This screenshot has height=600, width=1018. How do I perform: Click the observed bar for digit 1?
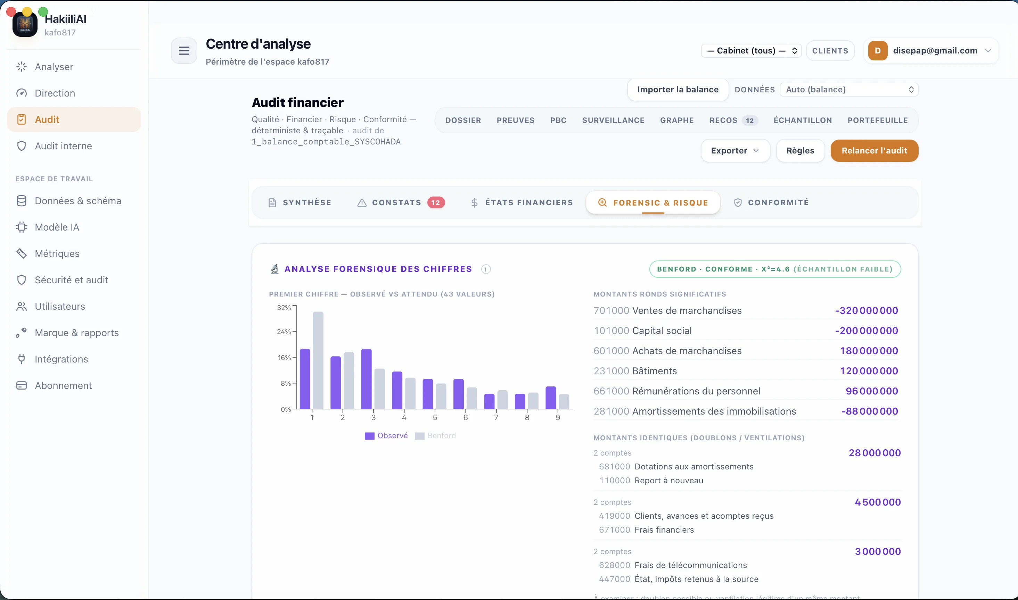305,379
